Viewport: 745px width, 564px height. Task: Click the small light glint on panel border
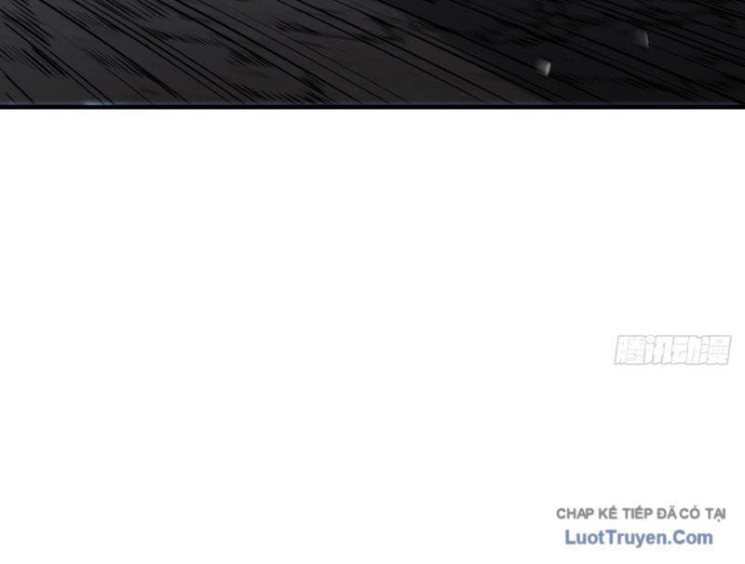pos(91,102)
